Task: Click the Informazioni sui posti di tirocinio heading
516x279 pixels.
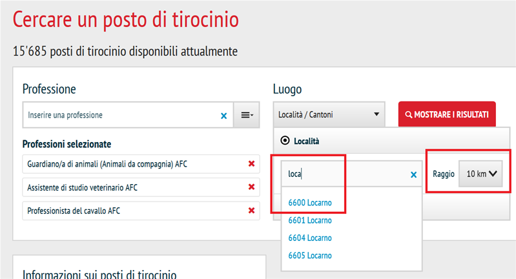Action: tap(99, 274)
